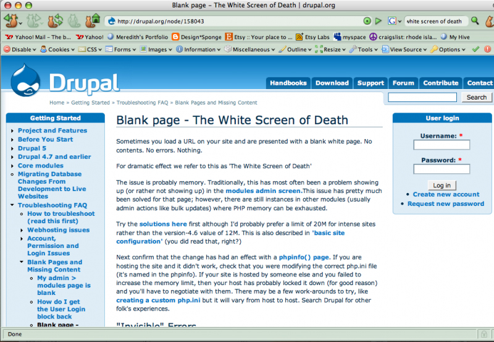
Task: Reload the page with the cat Reload button
Action: pyautogui.click(x=55, y=21)
